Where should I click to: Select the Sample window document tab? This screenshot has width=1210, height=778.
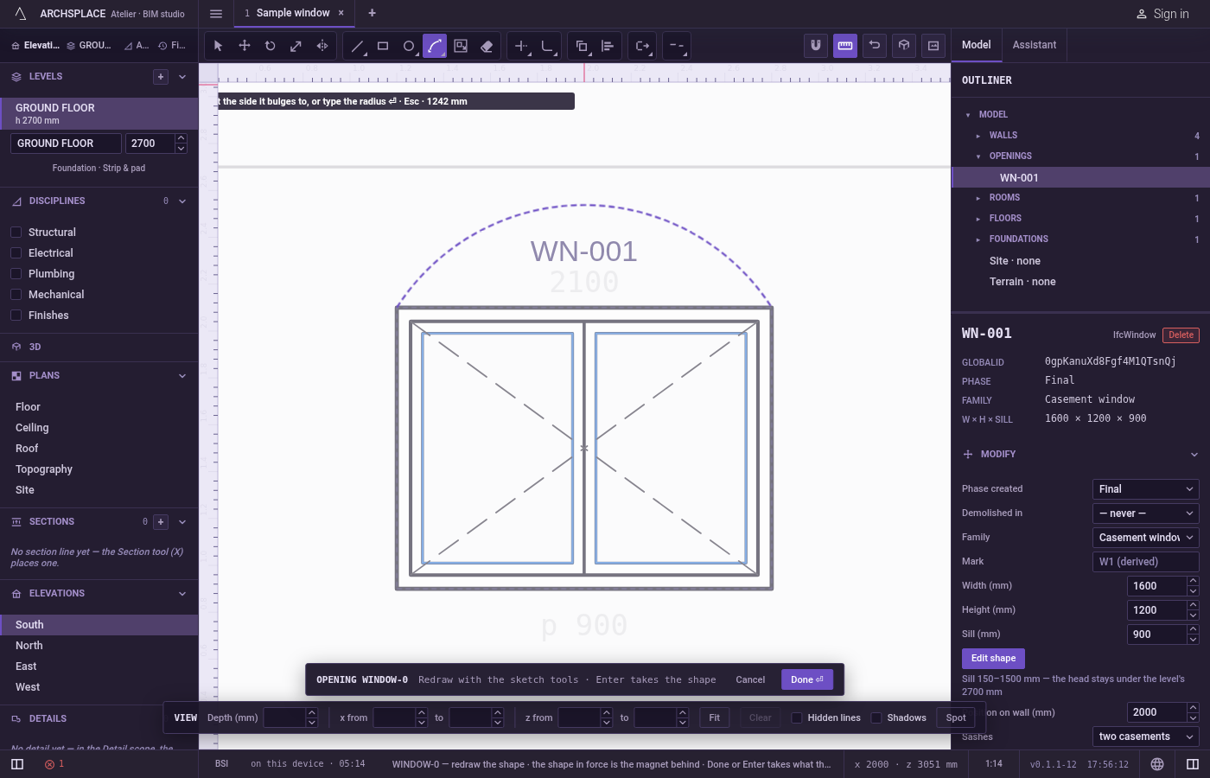tap(293, 13)
